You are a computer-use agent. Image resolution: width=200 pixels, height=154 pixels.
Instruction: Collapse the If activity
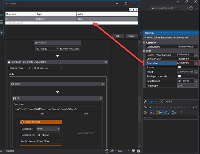coord(101,98)
